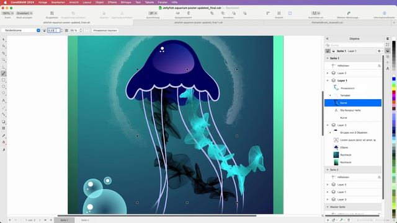Image resolution: width=397 pixels, height=223 pixels.
Task: Open the text docker tab with A icon
Action: (x=388, y=69)
